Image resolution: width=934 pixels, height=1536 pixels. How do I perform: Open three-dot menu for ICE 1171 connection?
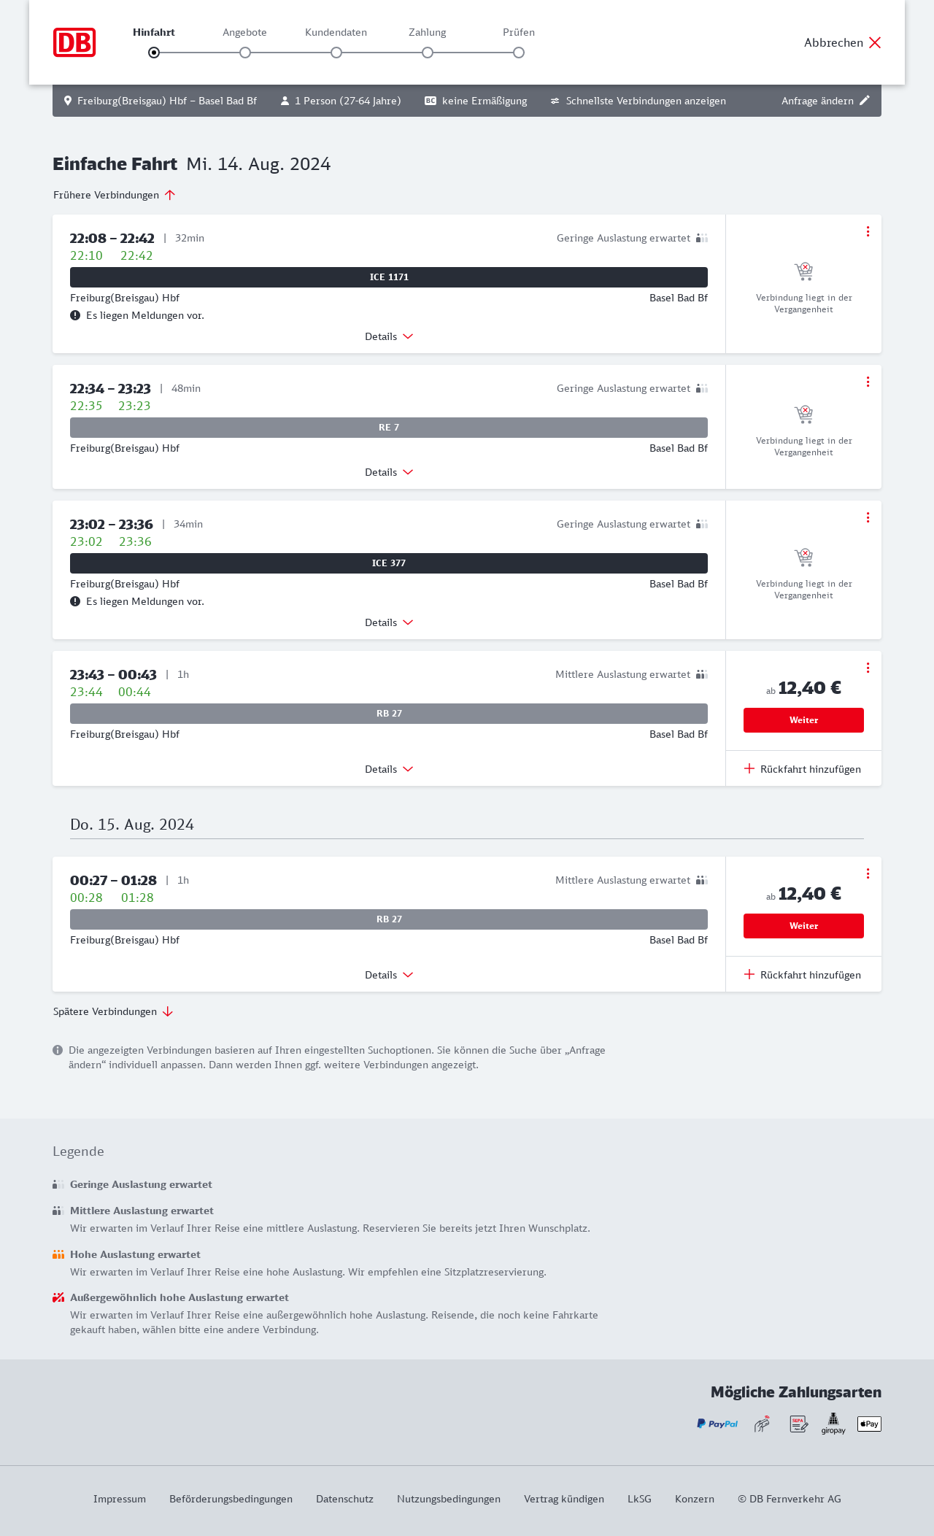[x=868, y=231]
